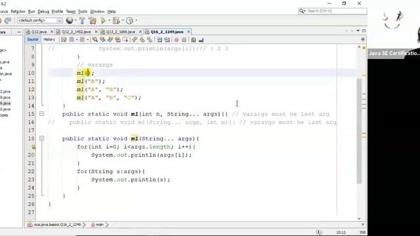
Task: Click Shift Line Right icon
Action: click(x=167, y=39)
